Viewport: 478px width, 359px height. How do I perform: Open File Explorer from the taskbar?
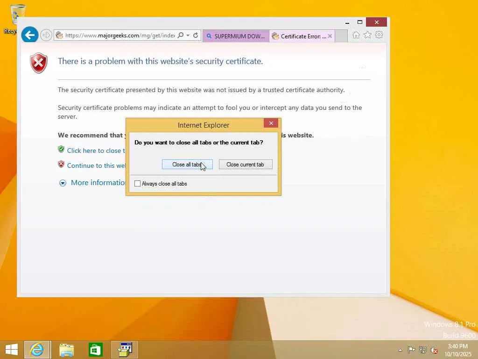click(66, 350)
